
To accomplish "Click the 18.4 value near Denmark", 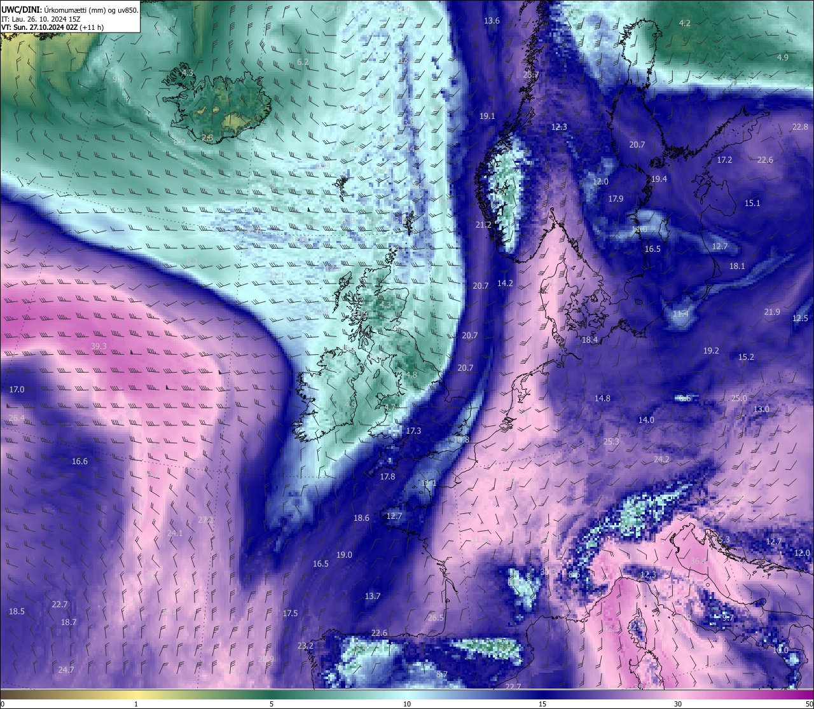I will click(x=590, y=340).
